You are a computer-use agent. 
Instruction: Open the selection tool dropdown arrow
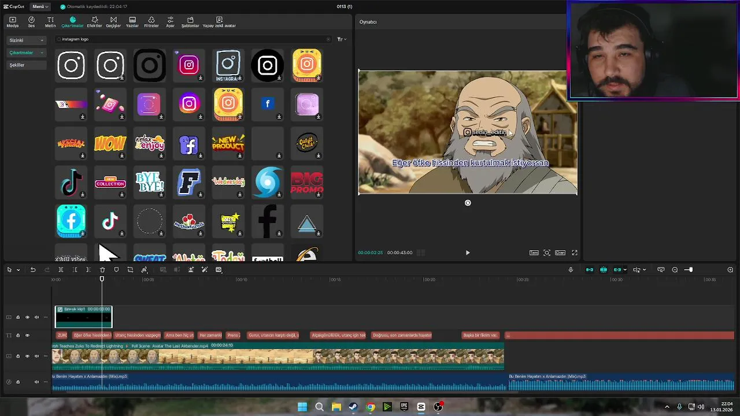tap(18, 270)
